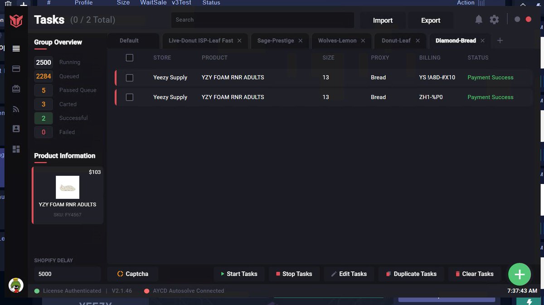This screenshot has width=544, height=305.
Task: Click Clear Tasks
Action: (474, 274)
